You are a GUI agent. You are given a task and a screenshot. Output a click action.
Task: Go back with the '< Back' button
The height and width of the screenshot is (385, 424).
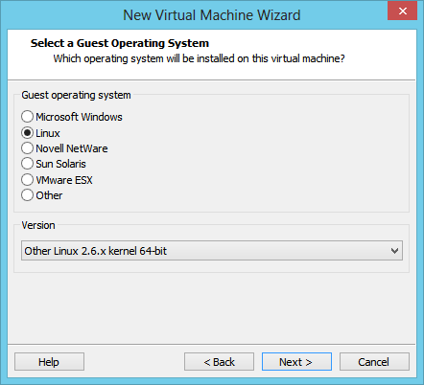219,362
